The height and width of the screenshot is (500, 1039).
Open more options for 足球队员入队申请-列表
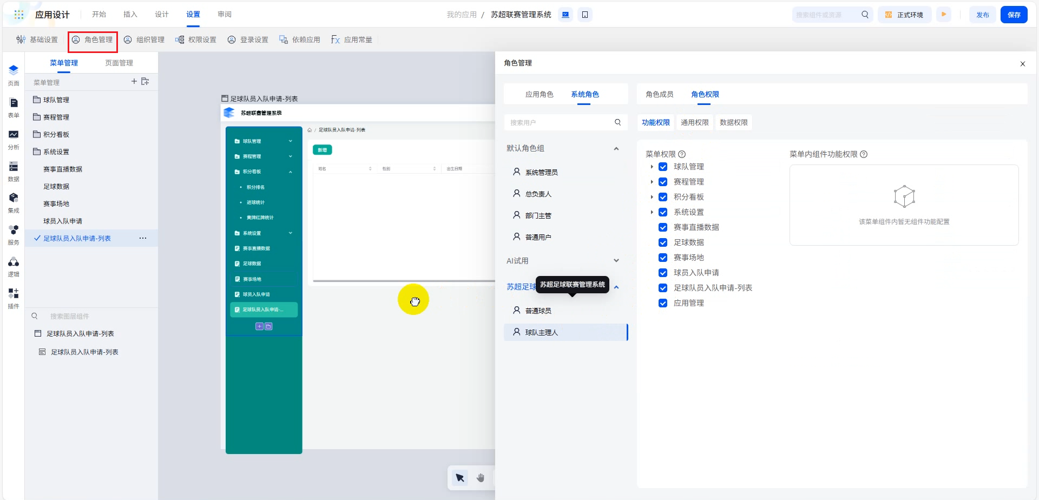pyautogui.click(x=143, y=238)
